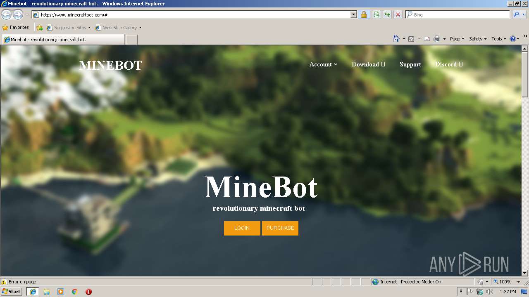
Task: Open the Download navigation menu
Action: click(368, 64)
